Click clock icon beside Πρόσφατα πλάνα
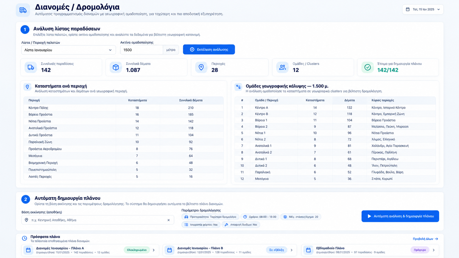The height and width of the screenshot is (258, 459). point(24,238)
